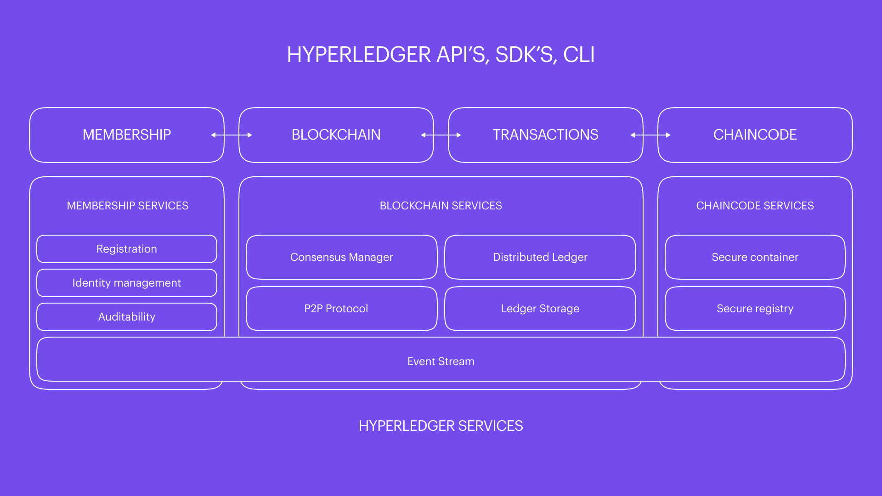Click the Auditability button
The width and height of the screenshot is (882, 496).
[127, 317]
